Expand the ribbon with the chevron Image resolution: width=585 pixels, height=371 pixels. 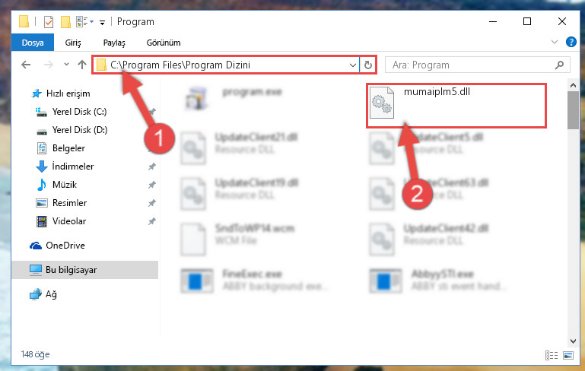pyautogui.click(x=555, y=42)
